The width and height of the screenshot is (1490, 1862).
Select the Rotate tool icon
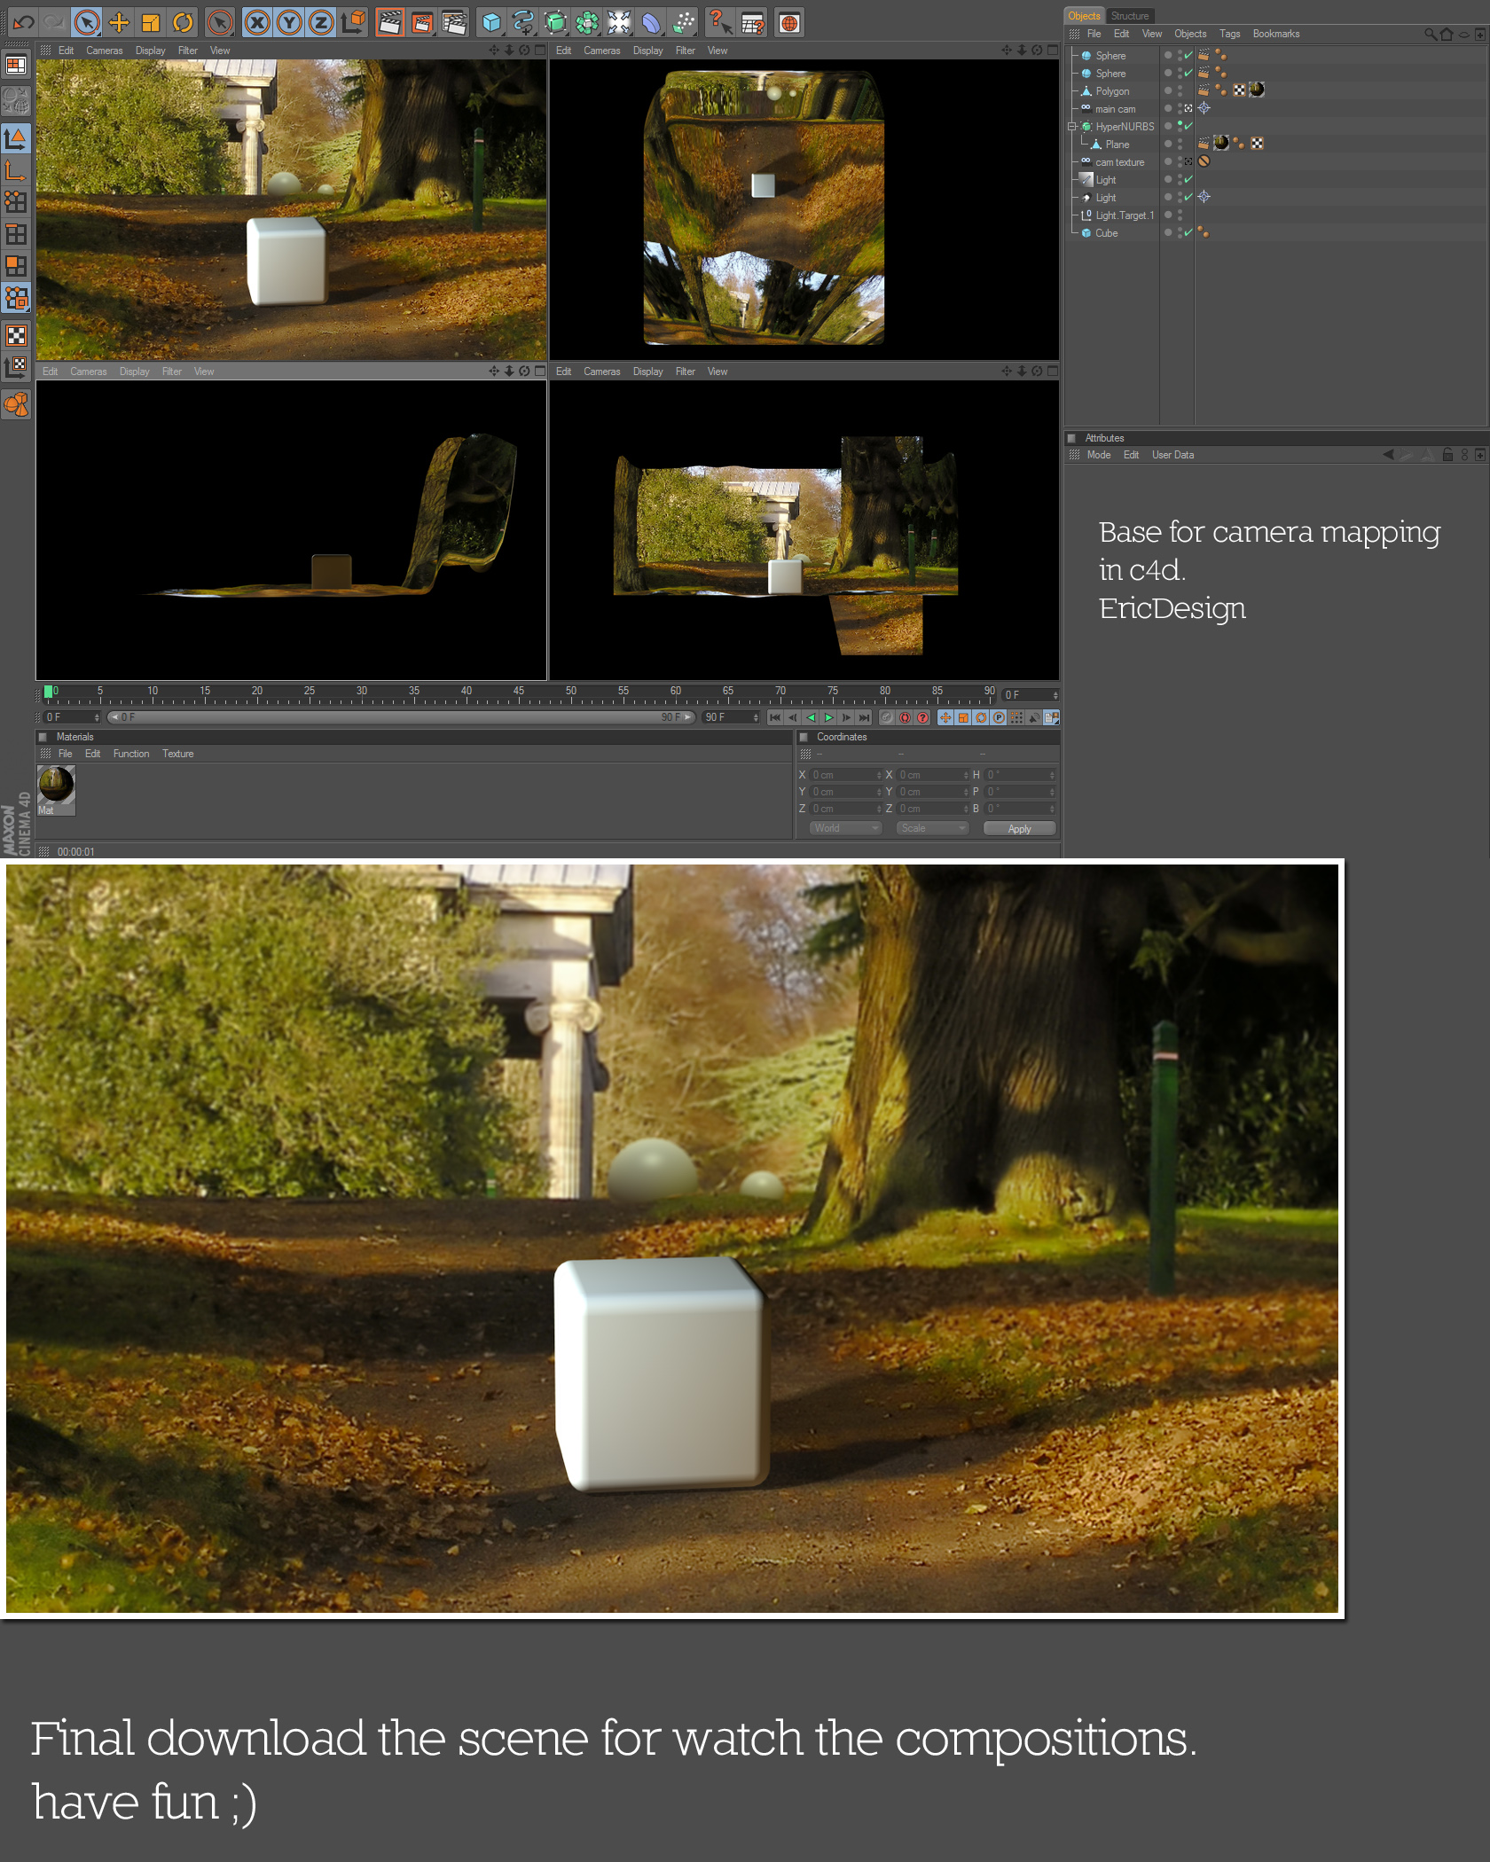[x=183, y=23]
